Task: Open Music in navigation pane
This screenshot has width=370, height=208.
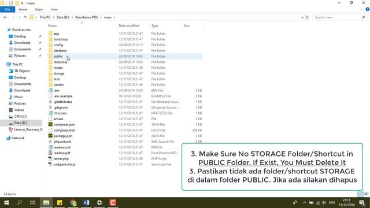Action: pos(18,97)
